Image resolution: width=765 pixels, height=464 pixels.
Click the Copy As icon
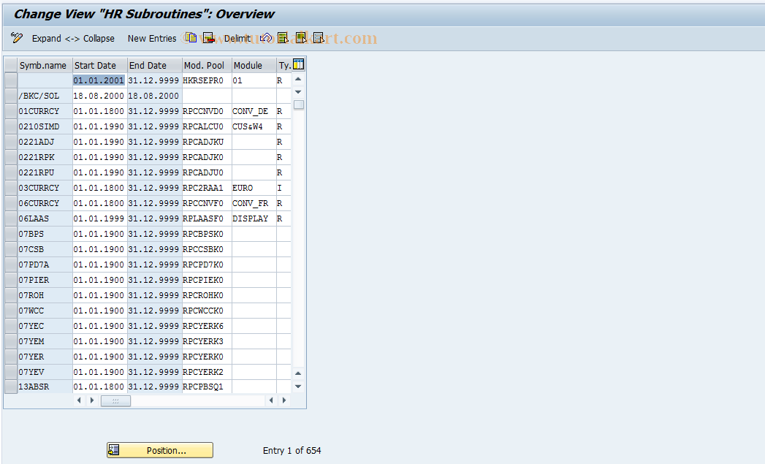coord(191,37)
